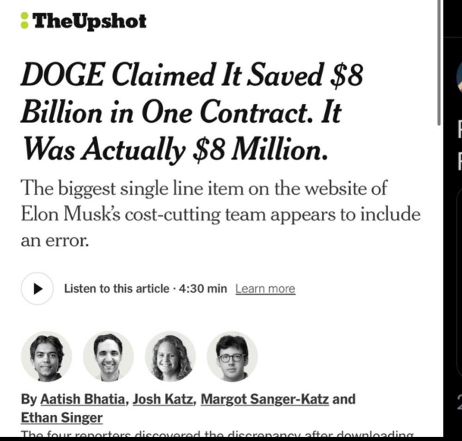This screenshot has height=441, width=462.
Task: Open Margot Sanger-Katz's author link
Action: (x=265, y=399)
